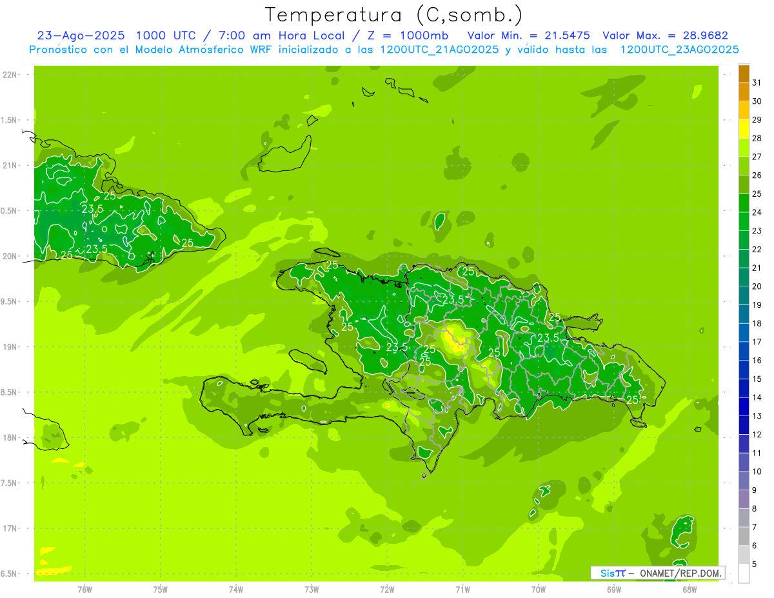Pick teal legend swatch between 19 and 20
774x598 pixels.
[x=744, y=295]
